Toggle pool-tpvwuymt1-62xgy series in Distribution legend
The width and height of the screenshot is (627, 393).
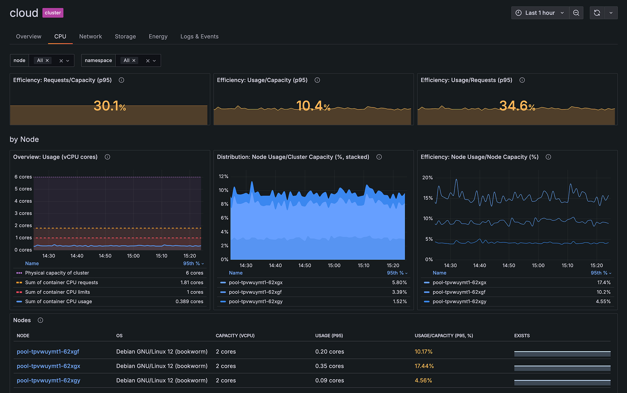point(256,302)
